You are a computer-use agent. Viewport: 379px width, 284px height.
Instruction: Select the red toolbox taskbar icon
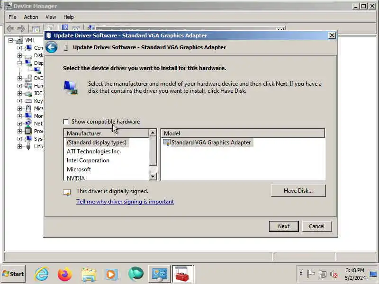(182, 274)
